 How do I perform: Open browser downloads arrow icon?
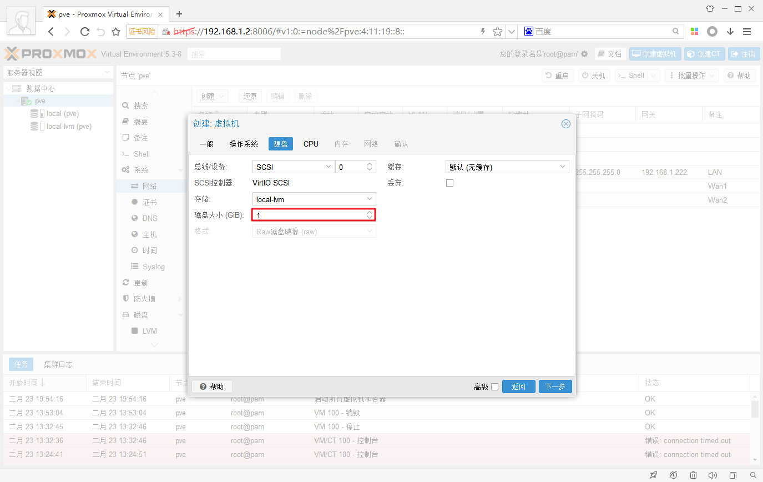[x=730, y=32]
